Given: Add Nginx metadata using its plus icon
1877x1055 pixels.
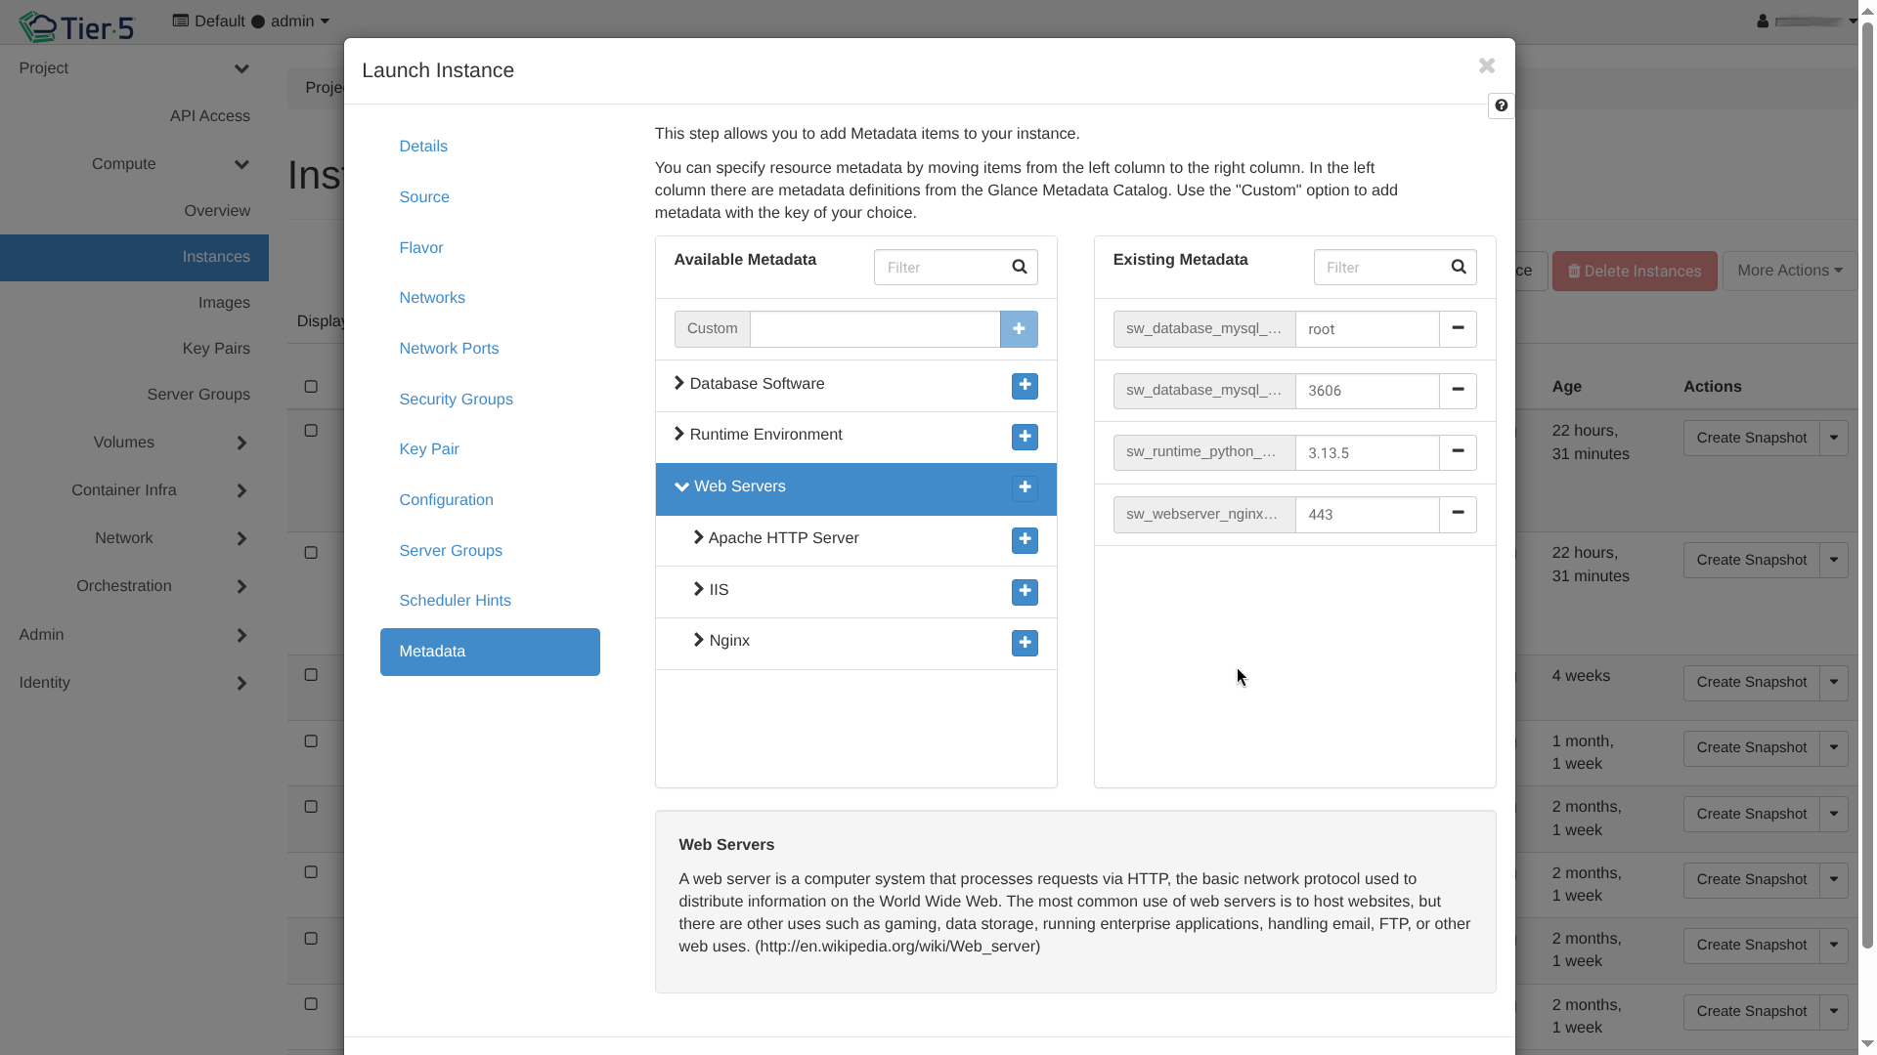Looking at the screenshot, I should point(1025,643).
